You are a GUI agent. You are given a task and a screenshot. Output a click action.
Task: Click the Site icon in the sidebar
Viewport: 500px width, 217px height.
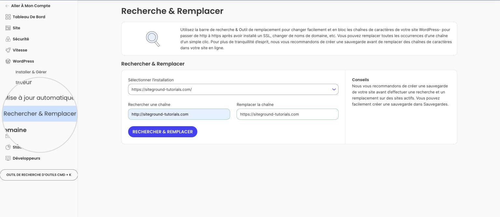8,28
